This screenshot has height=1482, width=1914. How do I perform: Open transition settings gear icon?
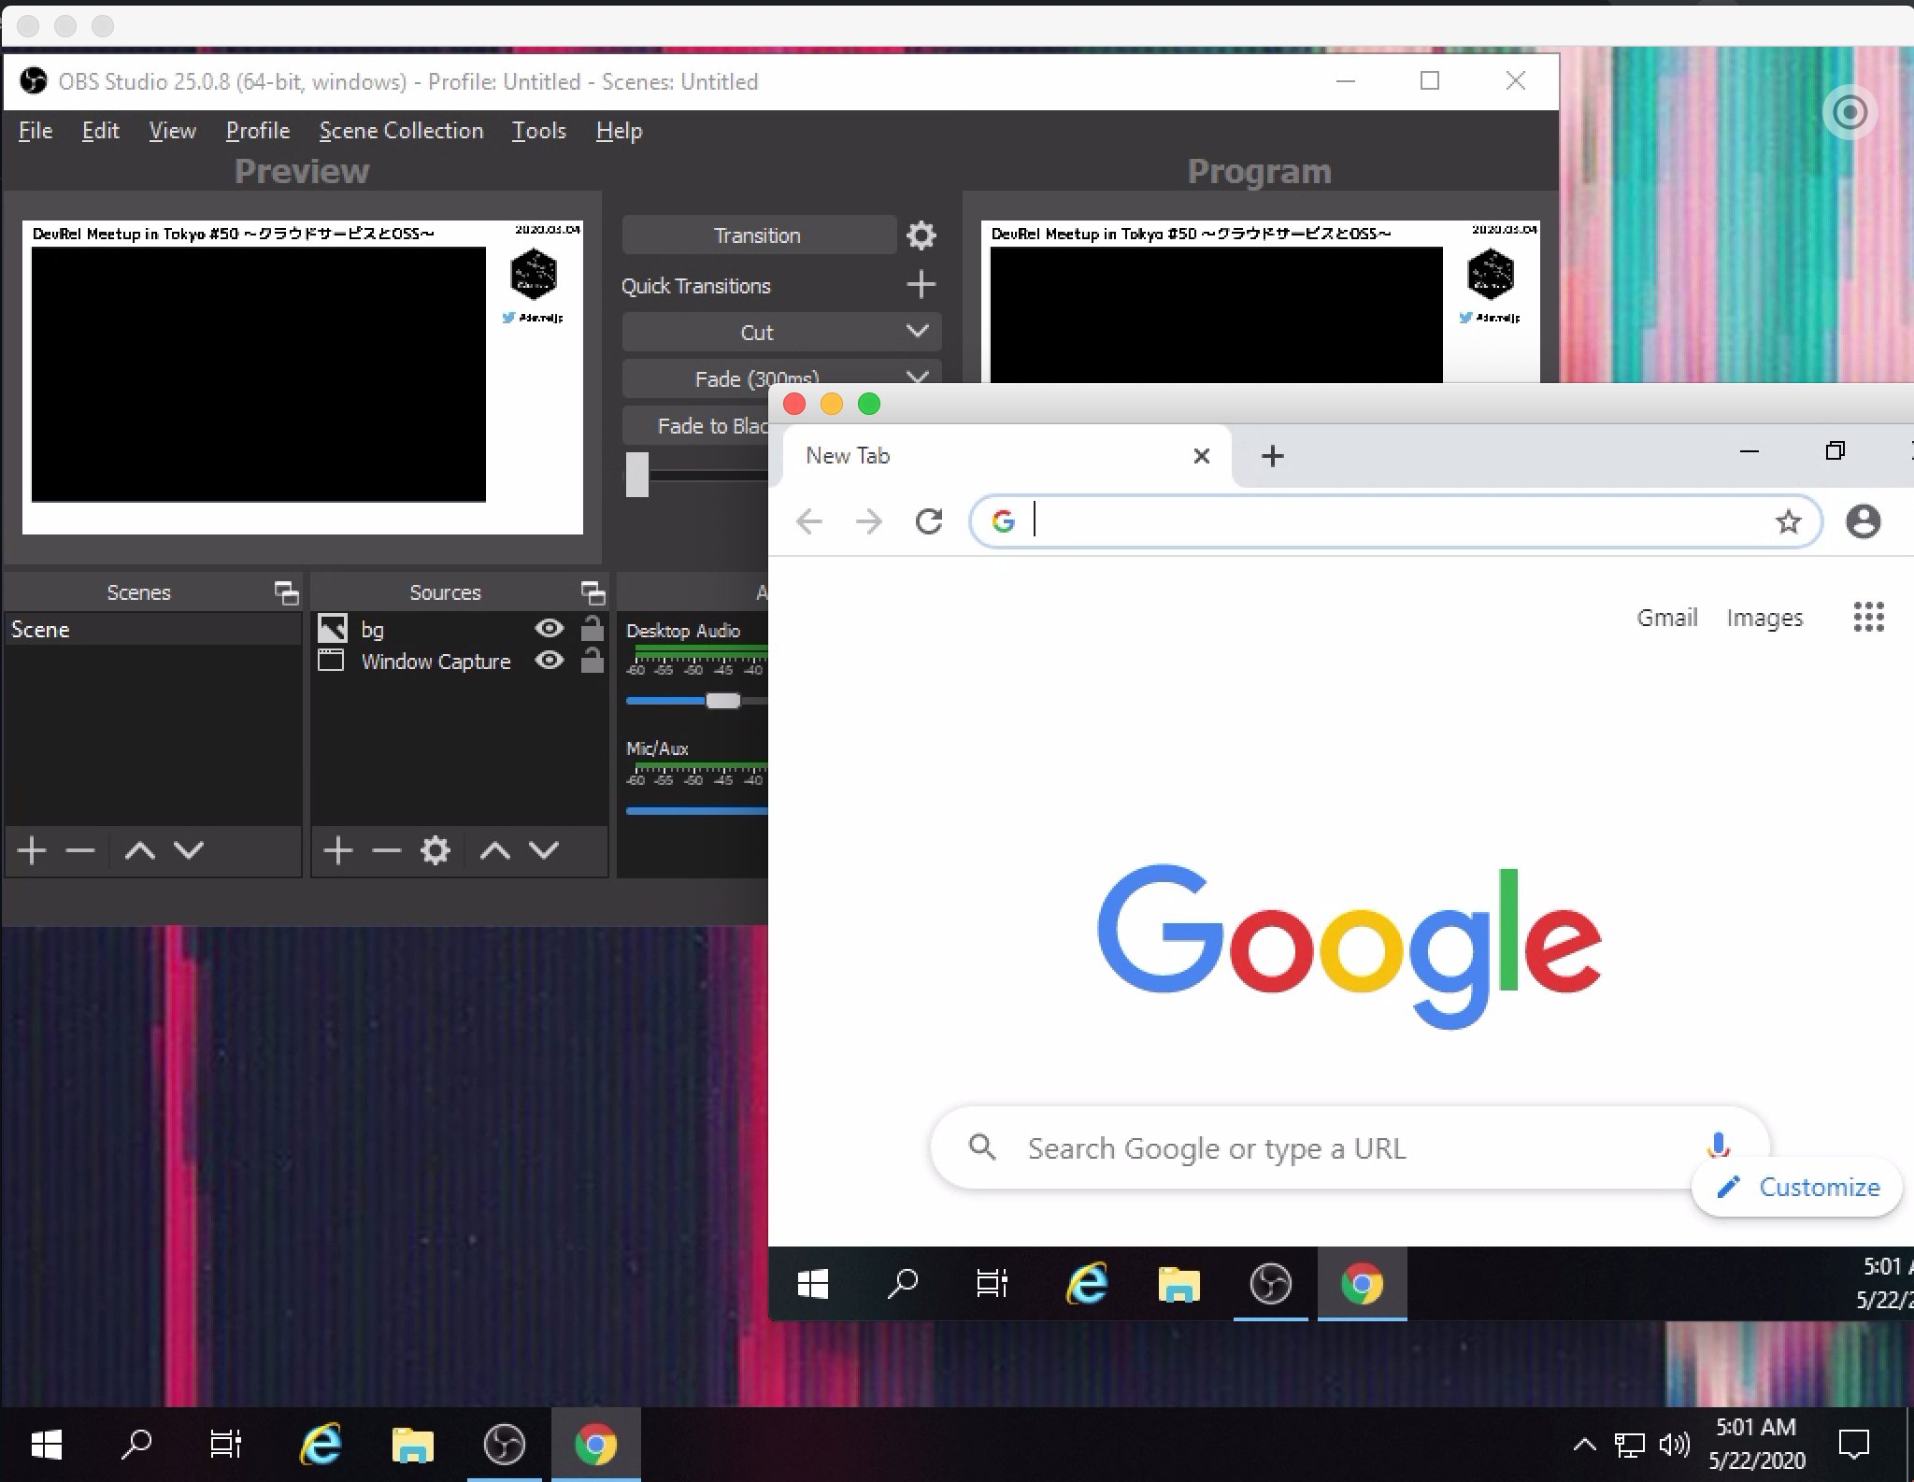pyautogui.click(x=921, y=235)
